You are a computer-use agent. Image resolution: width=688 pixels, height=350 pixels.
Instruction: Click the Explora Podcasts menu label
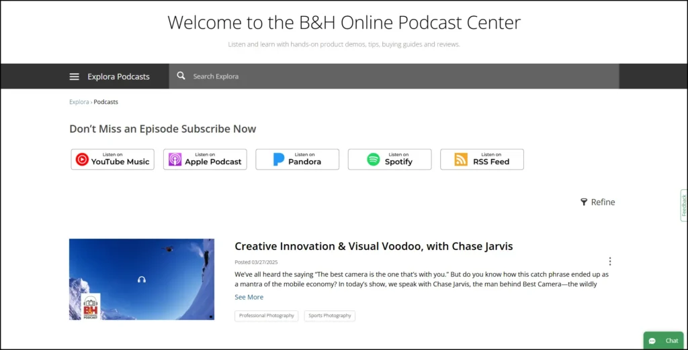tap(118, 76)
